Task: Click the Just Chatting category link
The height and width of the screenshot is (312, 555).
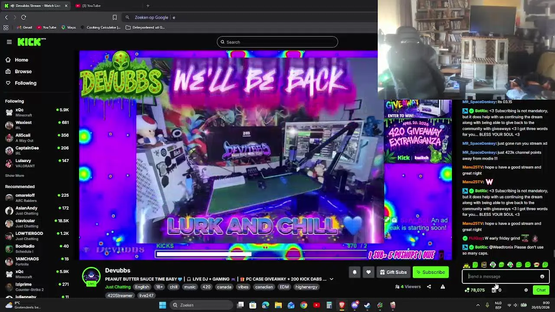Action: (x=118, y=287)
